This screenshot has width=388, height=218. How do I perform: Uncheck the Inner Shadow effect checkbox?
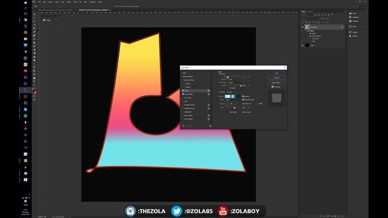[183, 94]
